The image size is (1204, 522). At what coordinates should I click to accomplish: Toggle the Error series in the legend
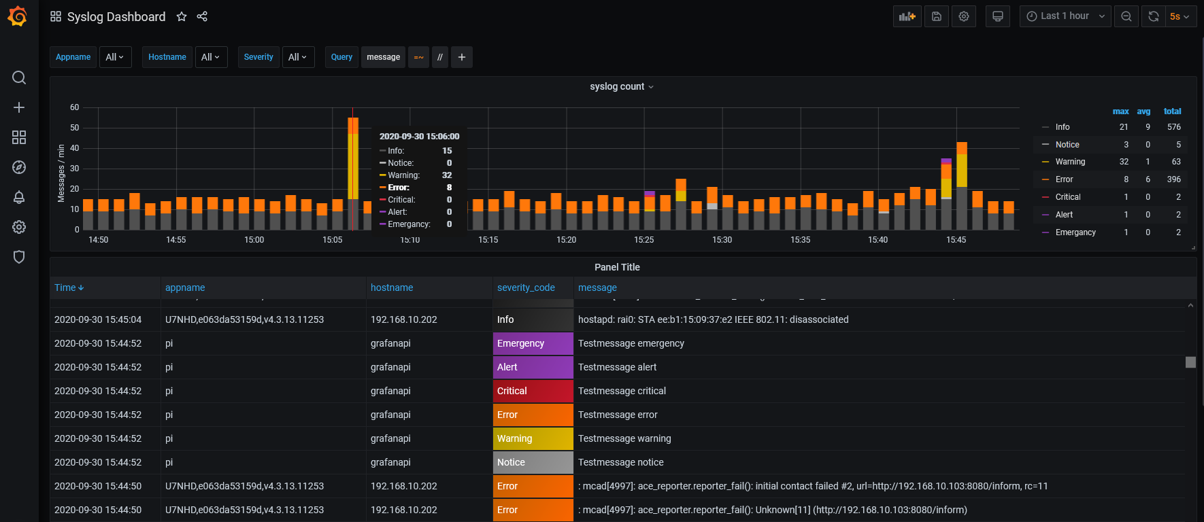[1064, 179]
